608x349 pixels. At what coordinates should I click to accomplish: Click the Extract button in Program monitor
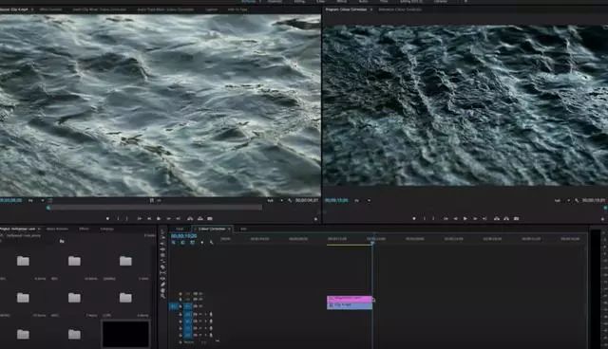506,219
